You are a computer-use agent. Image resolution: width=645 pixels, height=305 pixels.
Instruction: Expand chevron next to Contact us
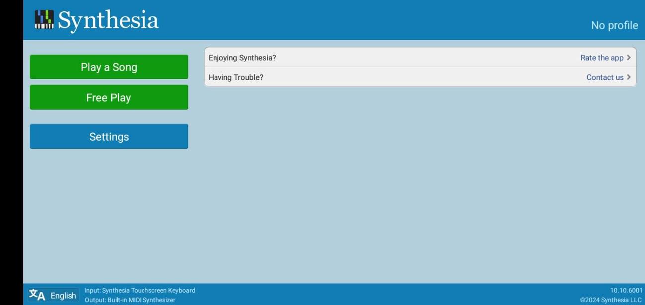[629, 77]
